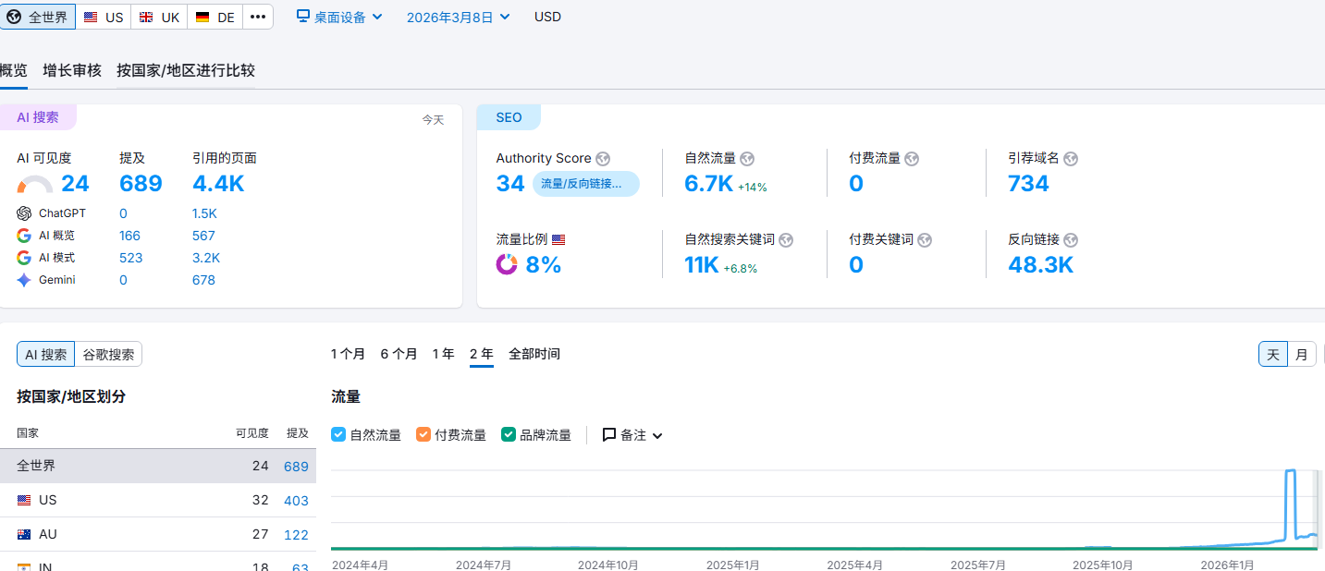This screenshot has width=1325, height=571.
Task: Open the 按国家/地区进行比较 tab
Action: click(x=186, y=70)
